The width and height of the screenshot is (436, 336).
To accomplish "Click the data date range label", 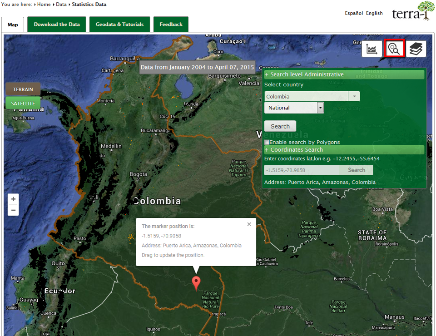I will (x=197, y=67).
